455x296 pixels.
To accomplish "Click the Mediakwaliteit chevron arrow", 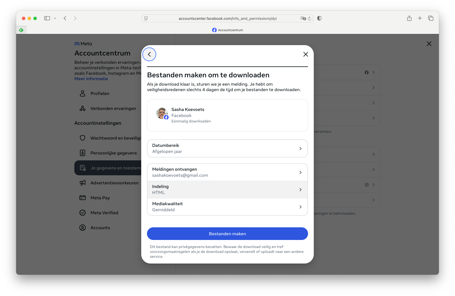I will [x=301, y=207].
